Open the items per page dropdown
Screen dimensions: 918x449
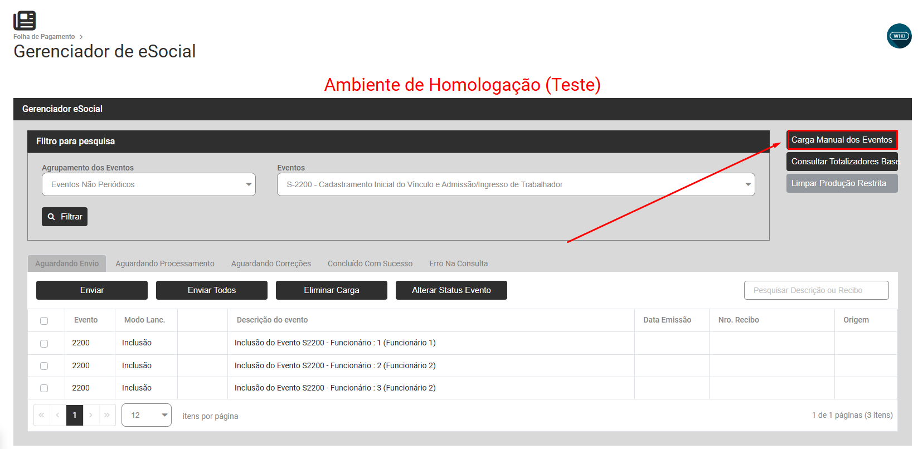[147, 415]
